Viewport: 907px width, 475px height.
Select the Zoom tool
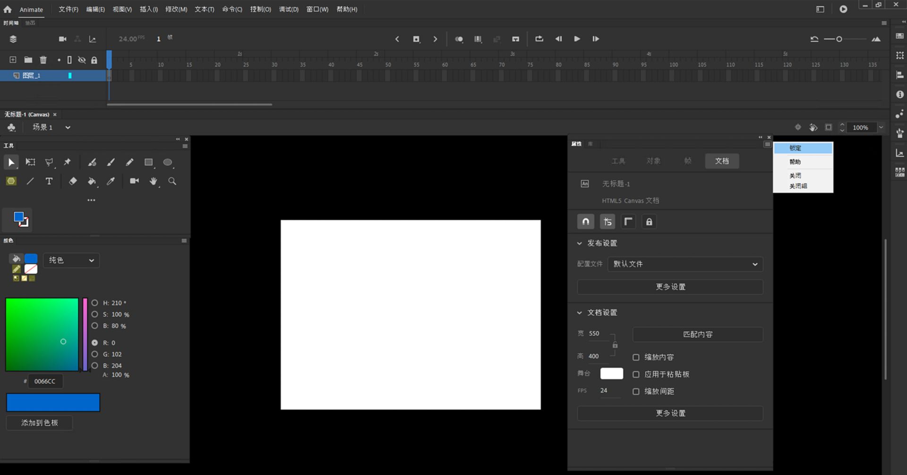click(172, 181)
